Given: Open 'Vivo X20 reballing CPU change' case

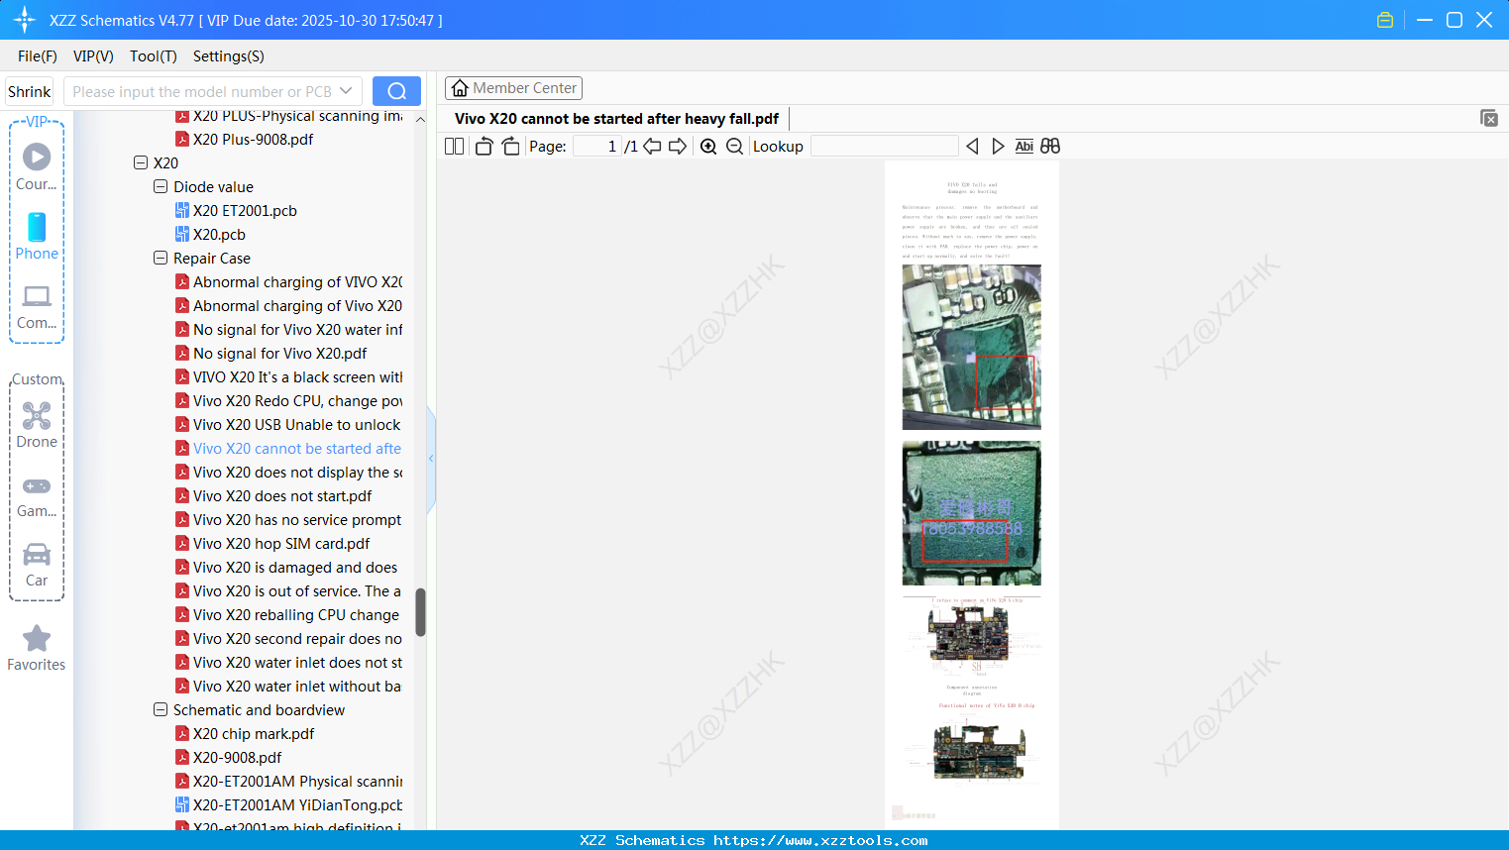Looking at the screenshot, I should pos(296,614).
